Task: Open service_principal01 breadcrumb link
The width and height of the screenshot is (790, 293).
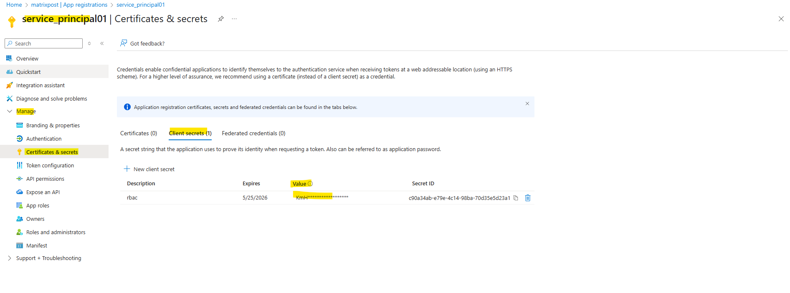Action: pyautogui.click(x=141, y=5)
